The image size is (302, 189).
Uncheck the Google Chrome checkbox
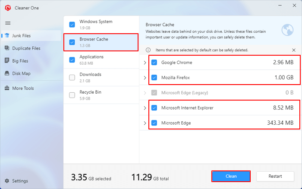pyautogui.click(x=154, y=62)
